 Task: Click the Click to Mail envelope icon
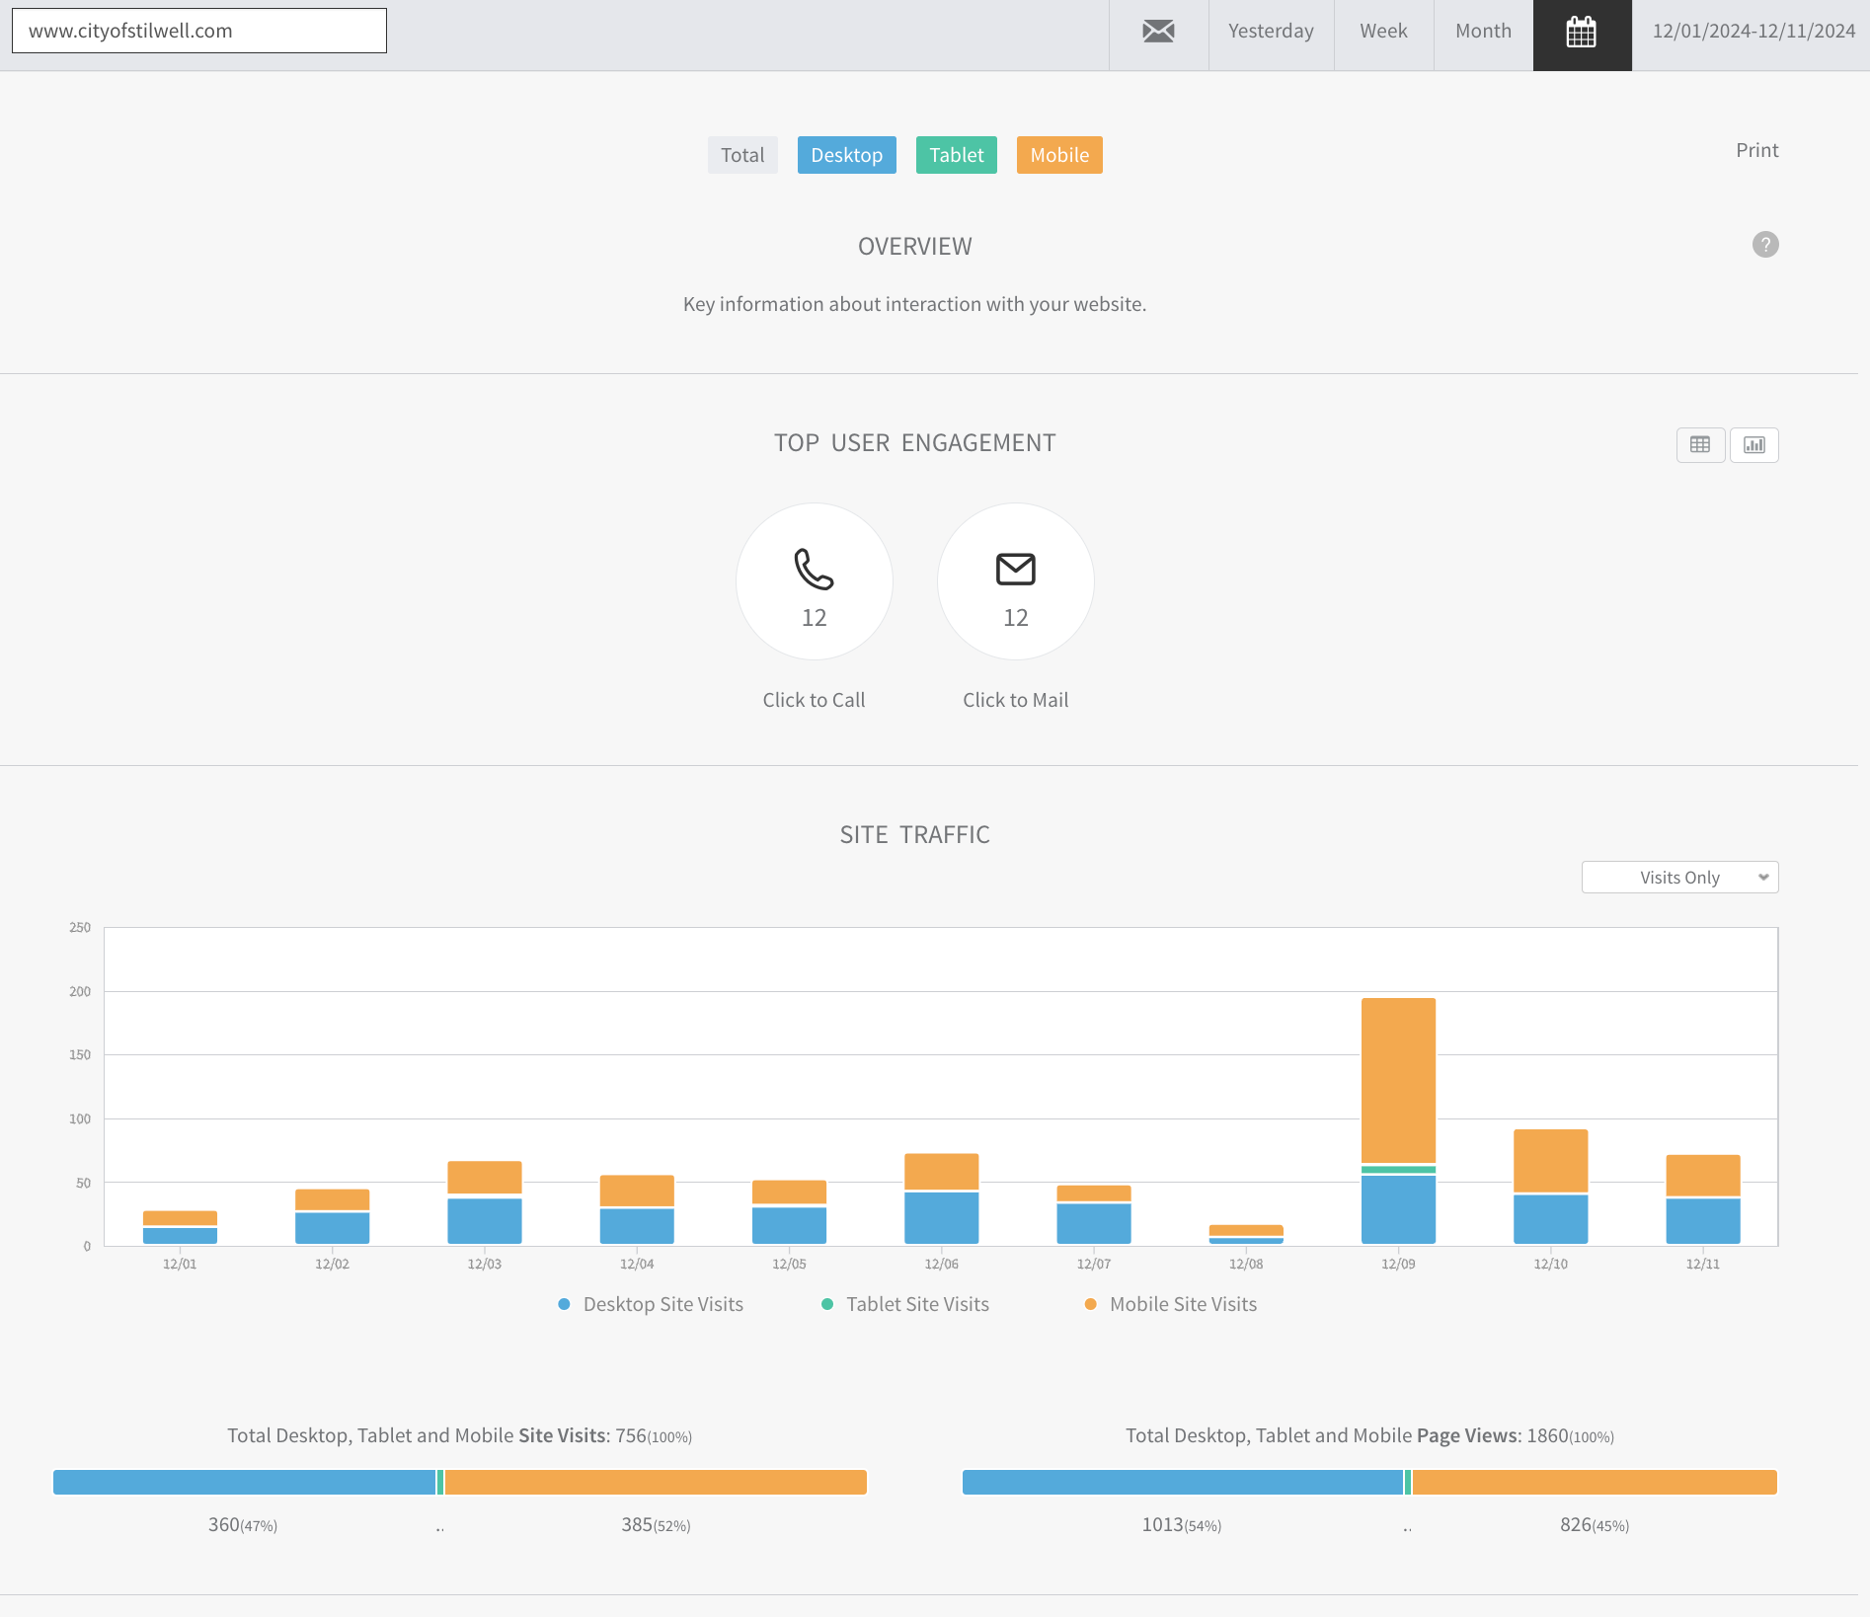(1015, 570)
